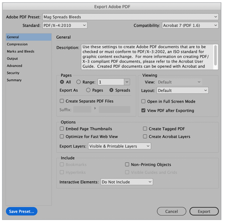Open the Layout dropdown

pos(183,90)
